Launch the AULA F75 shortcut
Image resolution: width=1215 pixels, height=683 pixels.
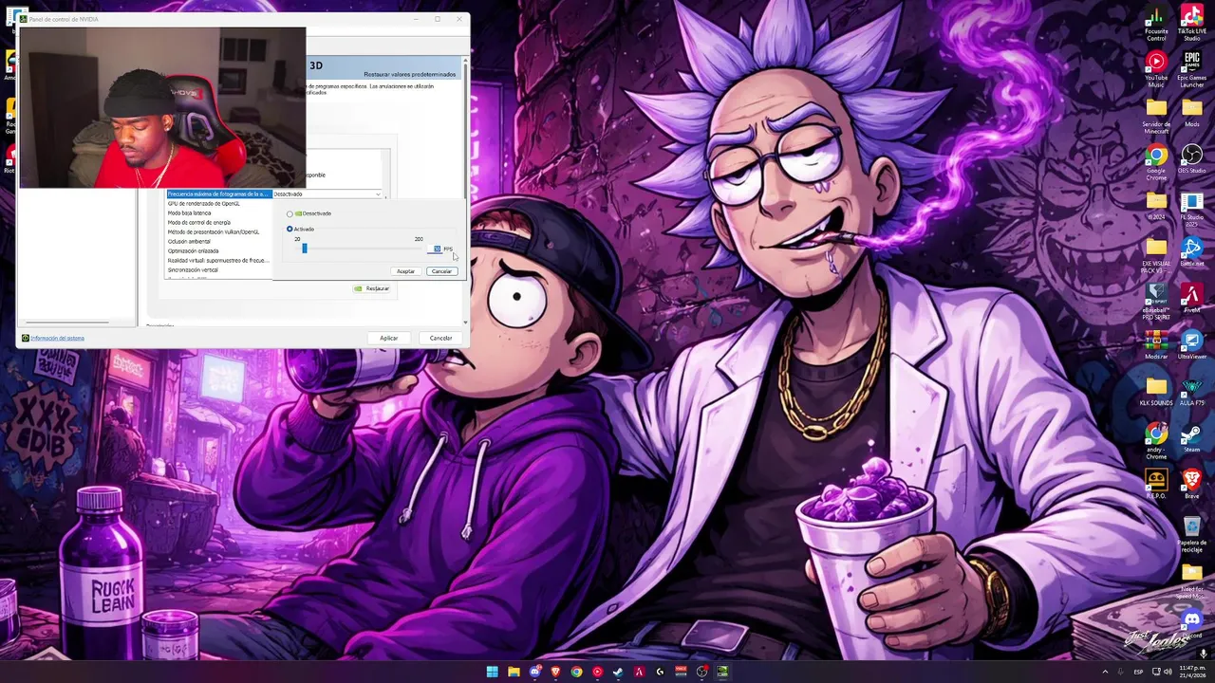click(x=1191, y=392)
